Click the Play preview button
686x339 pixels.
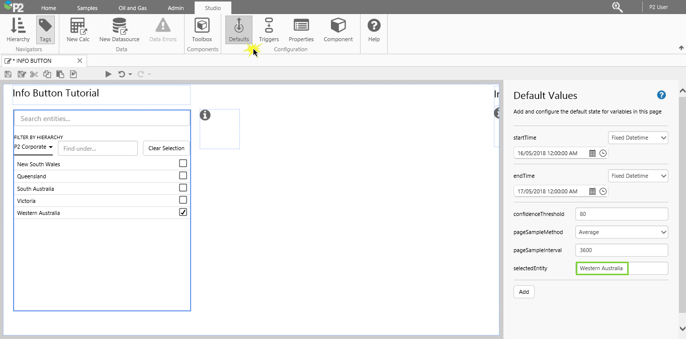pyautogui.click(x=108, y=74)
